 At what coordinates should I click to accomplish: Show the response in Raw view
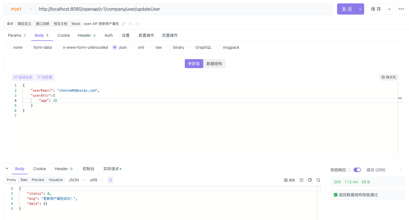[24, 180]
